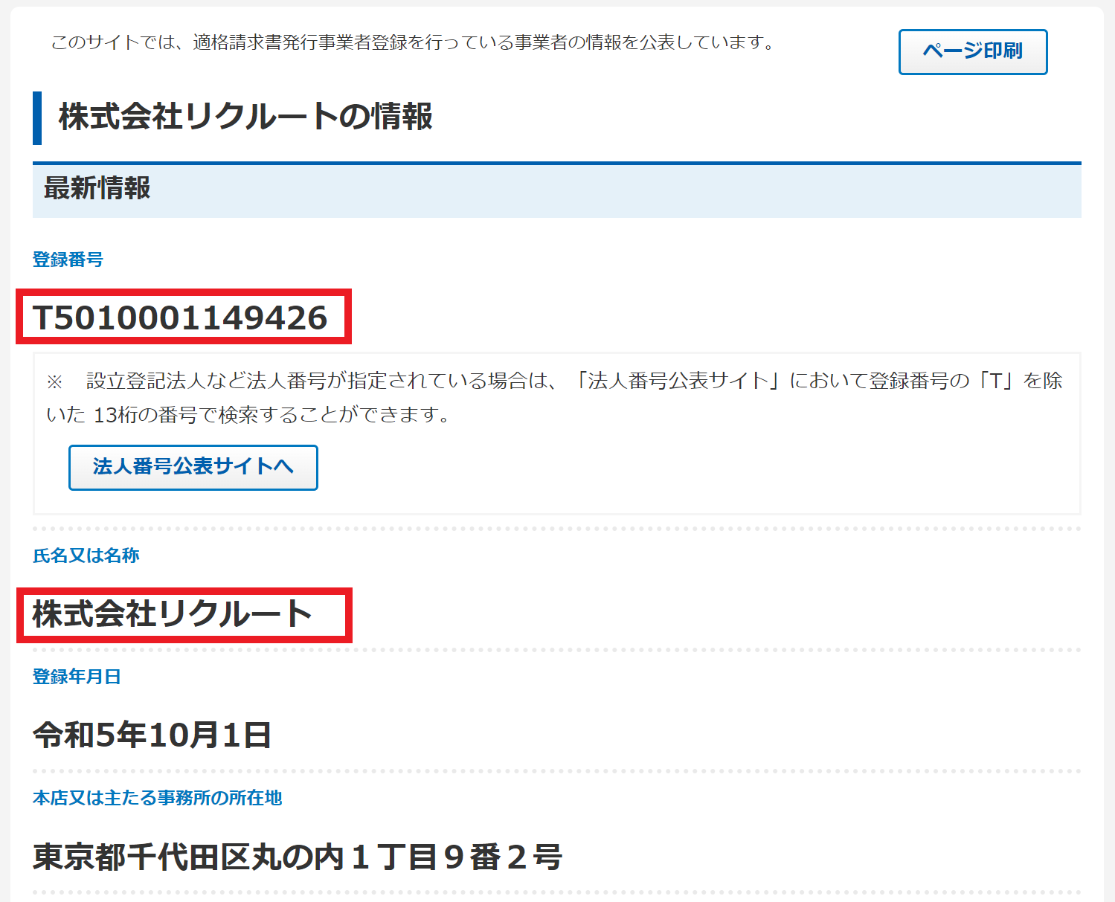Click the 登録年月日 field label

coord(77,677)
